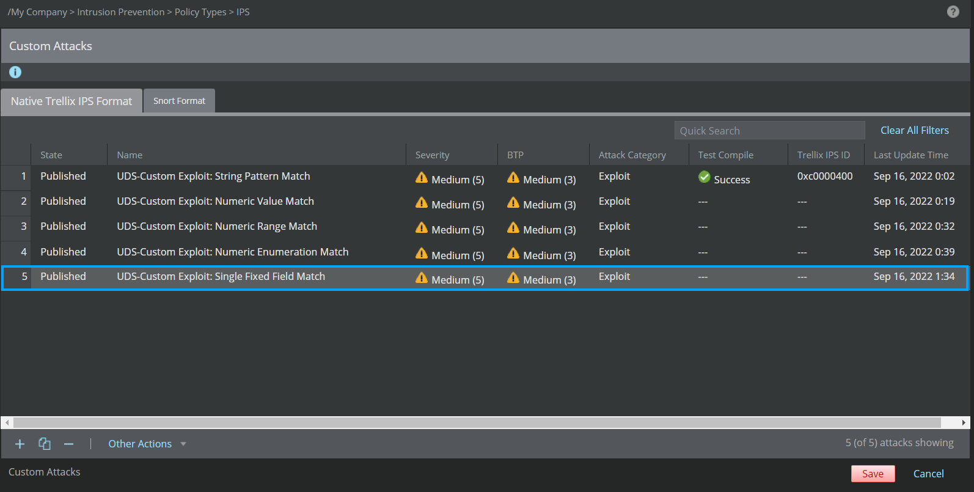Select UDS-Custom Exploit: String Pattern Match row
This screenshot has width=974, height=492.
pyautogui.click(x=485, y=177)
